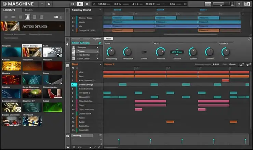Image resolution: width=253 pixels, height=150 pixels.
Task: Click the magnifier icon at control area right edge
Action: tap(250, 39)
